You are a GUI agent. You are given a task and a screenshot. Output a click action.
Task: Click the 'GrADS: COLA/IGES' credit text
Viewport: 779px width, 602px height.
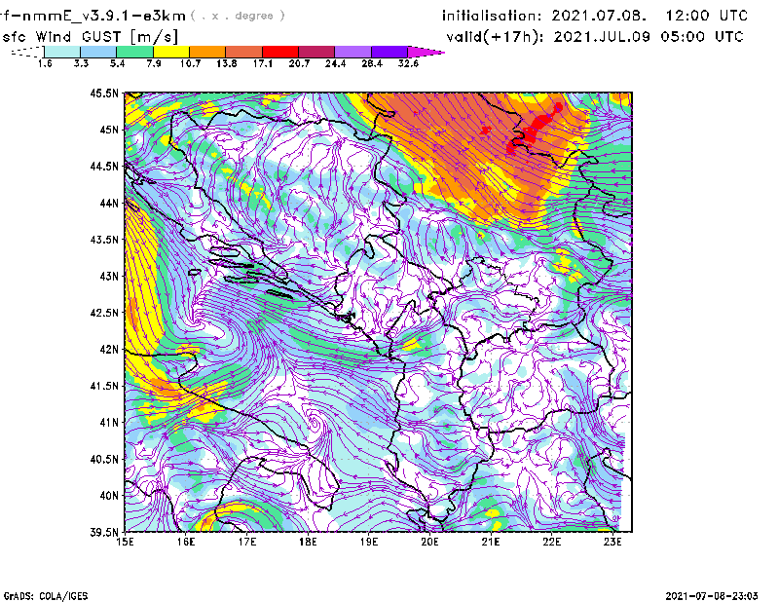point(46,596)
